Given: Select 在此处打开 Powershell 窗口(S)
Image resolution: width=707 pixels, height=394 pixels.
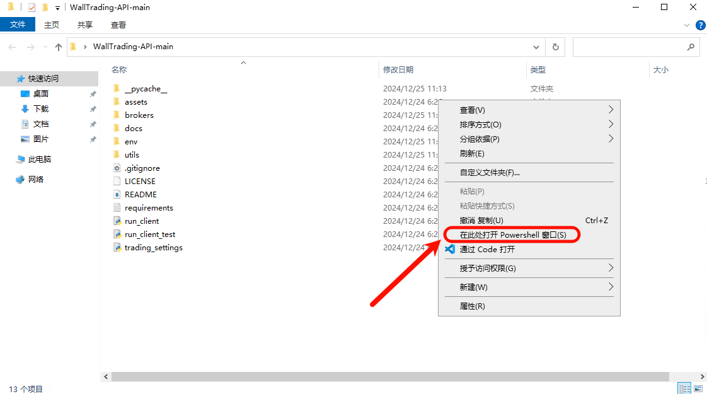Looking at the screenshot, I should (x=513, y=235).
